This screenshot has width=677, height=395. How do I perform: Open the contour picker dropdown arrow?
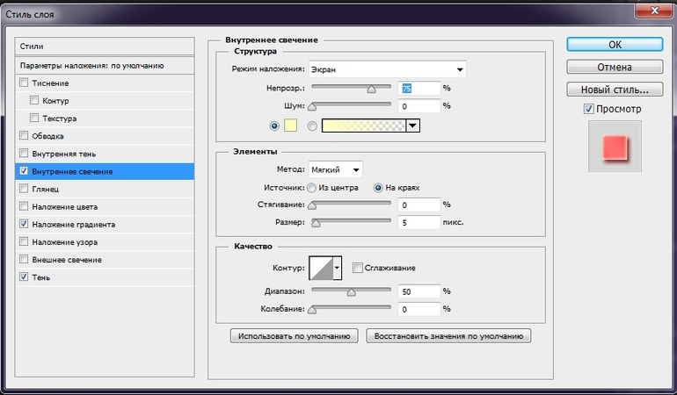pyautogui.click(x=337, y=268)
